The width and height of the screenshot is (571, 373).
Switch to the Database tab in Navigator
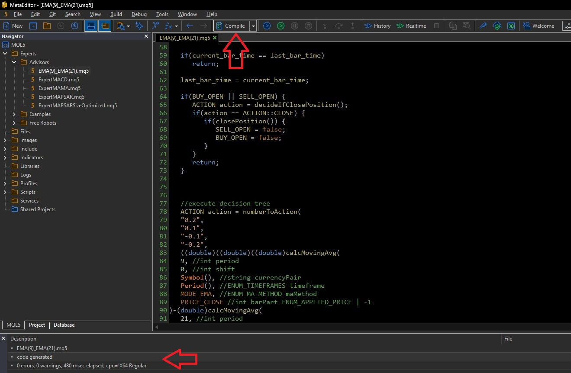click(64, 325)
